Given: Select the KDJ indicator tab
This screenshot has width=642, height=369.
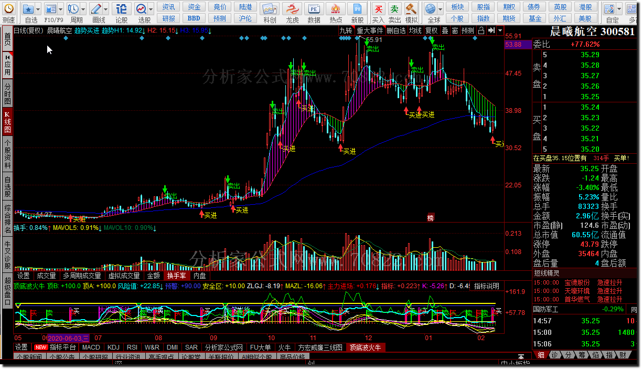Looking at the screenshot, I should click(x=114, y=347).
